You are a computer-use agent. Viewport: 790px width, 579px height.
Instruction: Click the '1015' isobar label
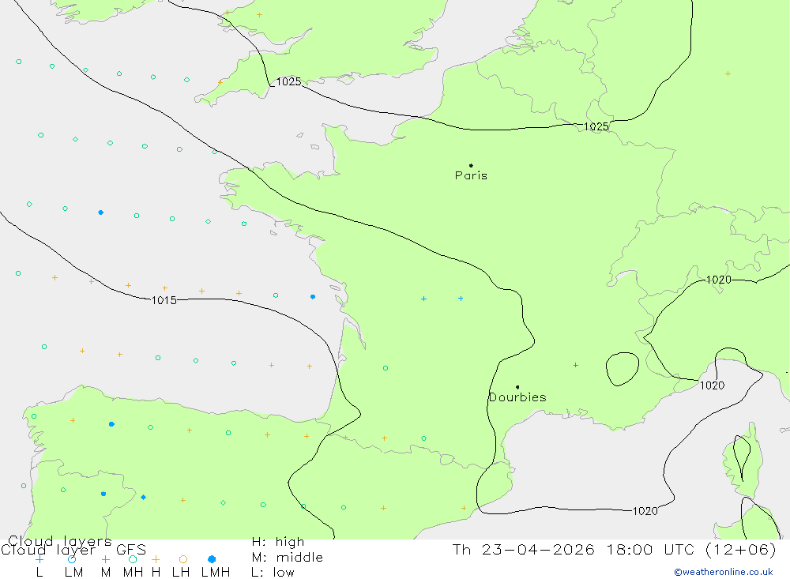click(164, 300)
